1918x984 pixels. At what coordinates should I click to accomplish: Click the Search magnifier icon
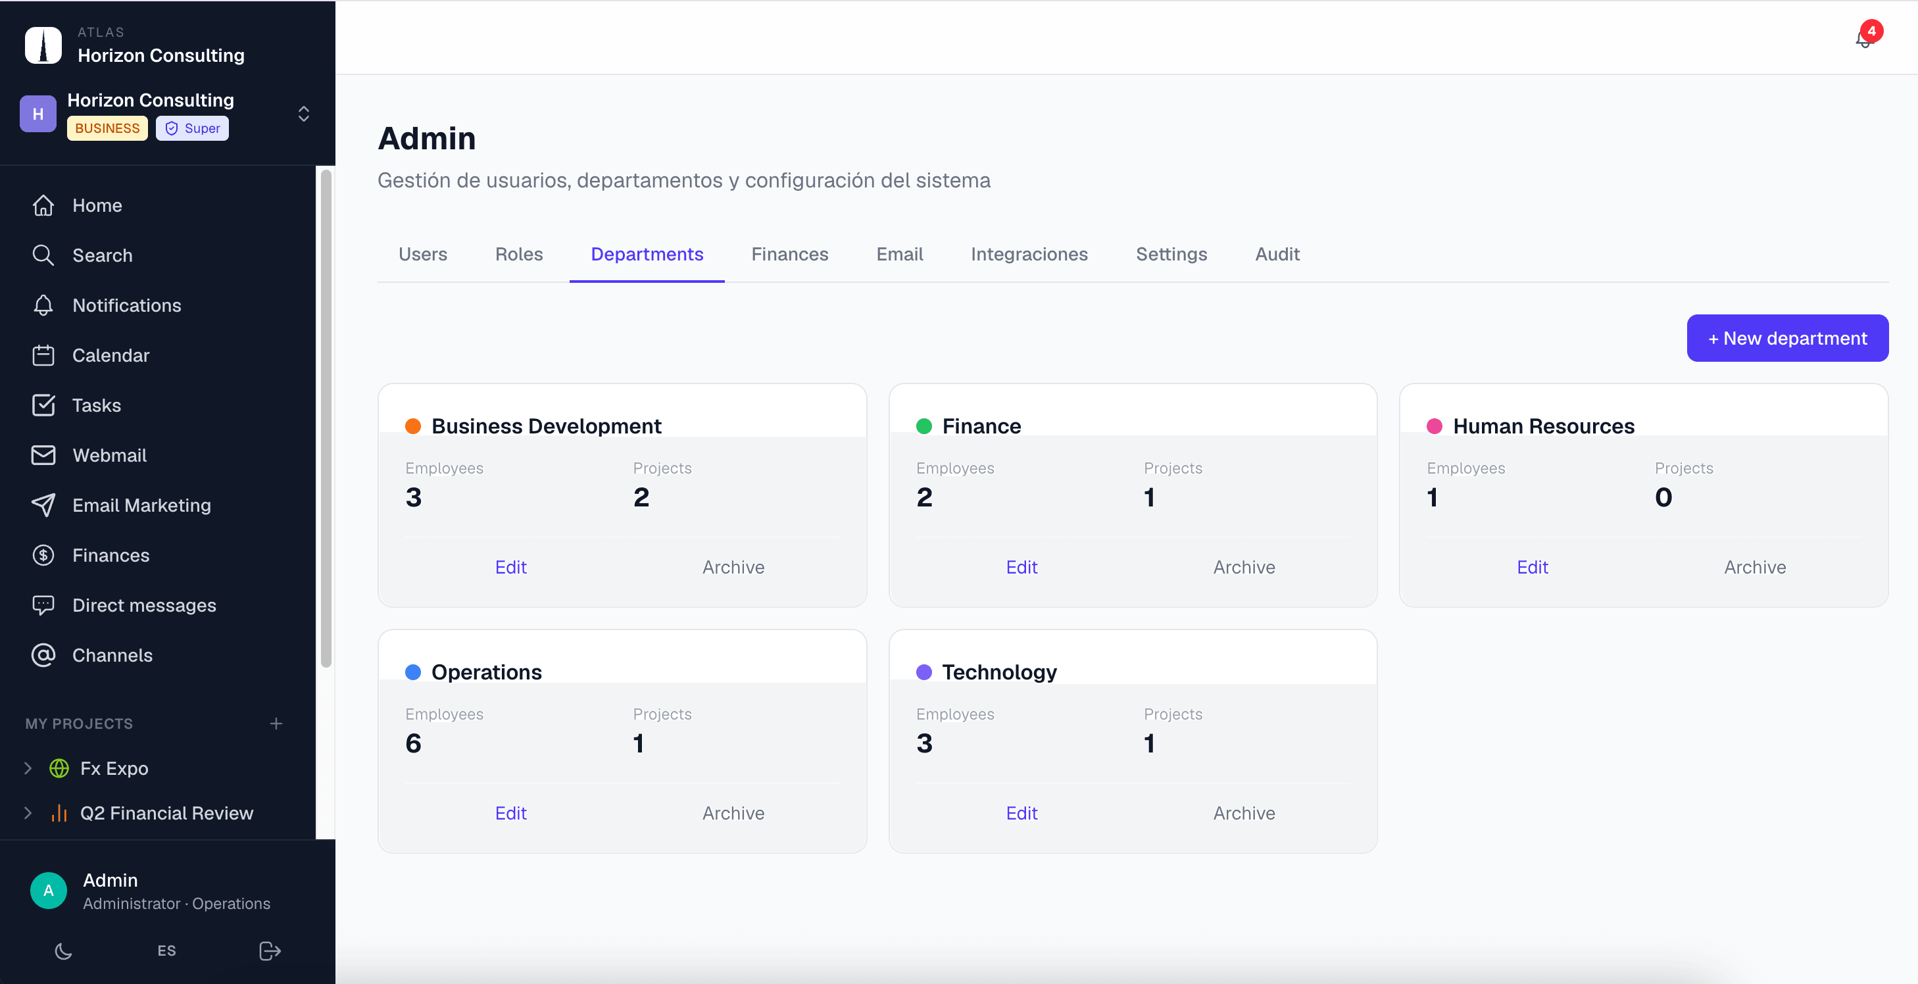pyautogui.click(x=43, y=255)
